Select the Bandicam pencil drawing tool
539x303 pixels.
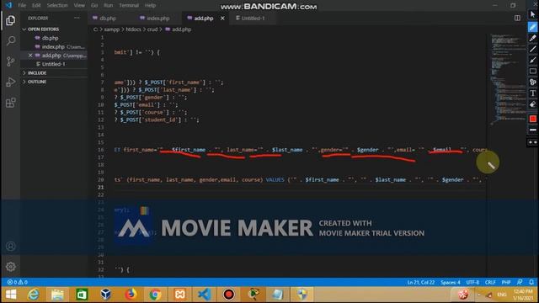[533, 27]
